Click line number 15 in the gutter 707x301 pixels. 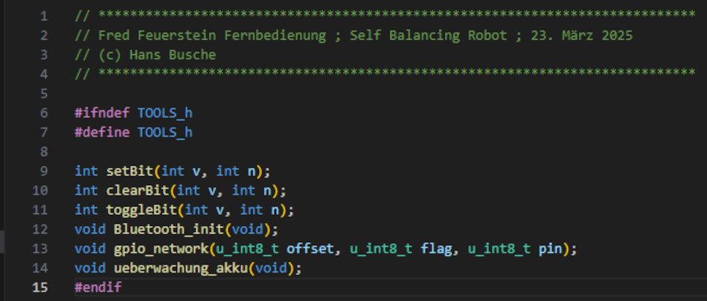point(39,288)
